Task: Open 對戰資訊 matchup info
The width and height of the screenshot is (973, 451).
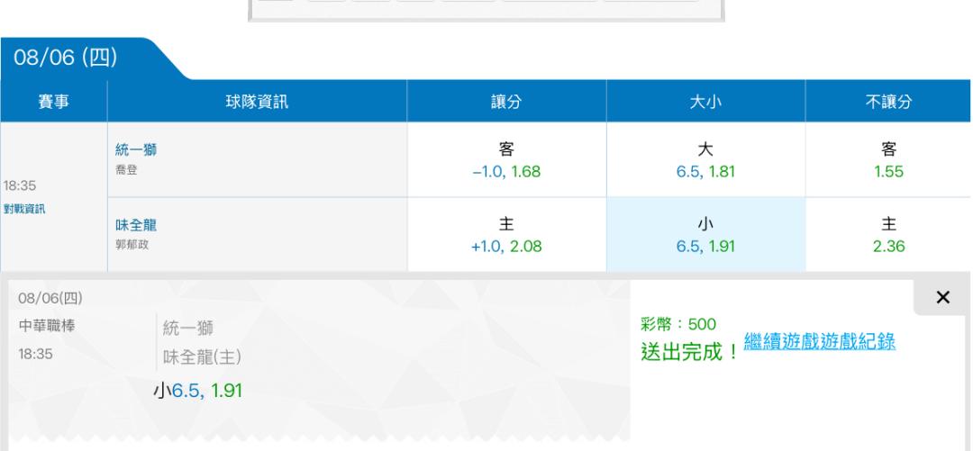Action: point(24,209)
